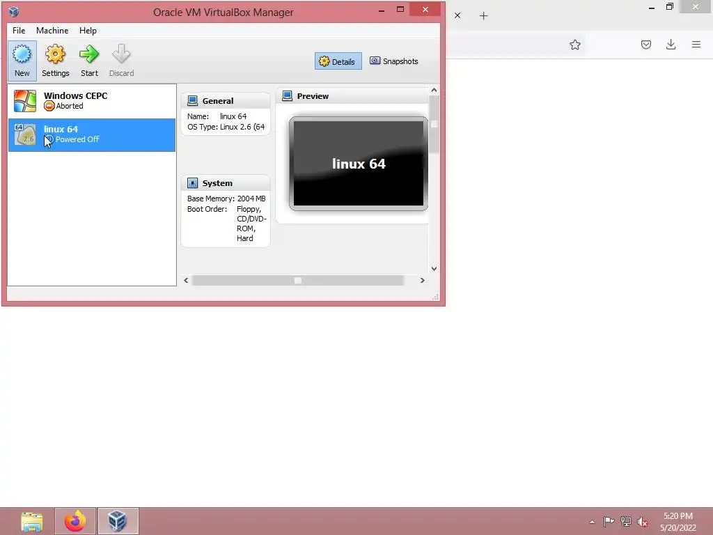
Task: Open the Help menu
Action: coord(88,31)
